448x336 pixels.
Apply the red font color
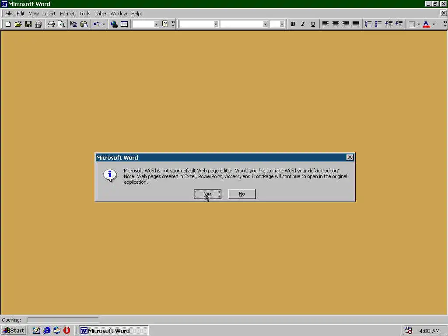(x=426, y=24)
